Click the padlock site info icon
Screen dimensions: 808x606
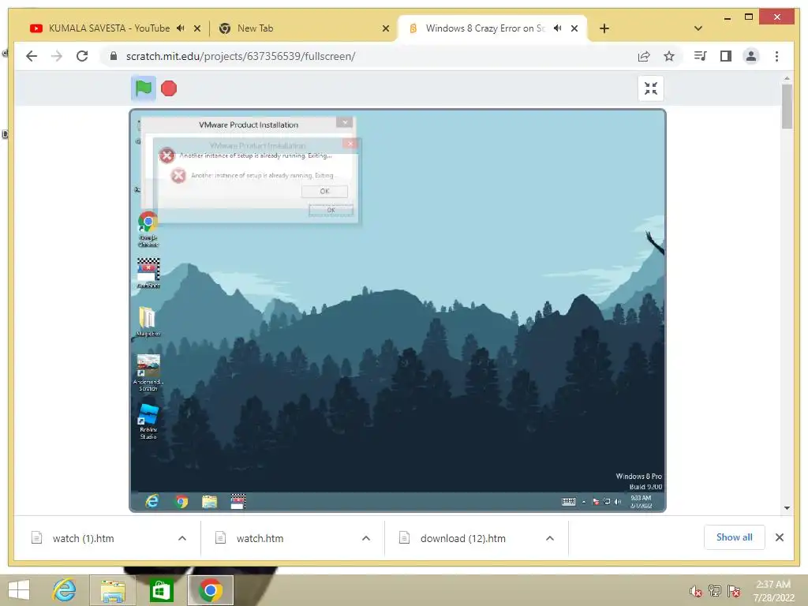(114, 56)
